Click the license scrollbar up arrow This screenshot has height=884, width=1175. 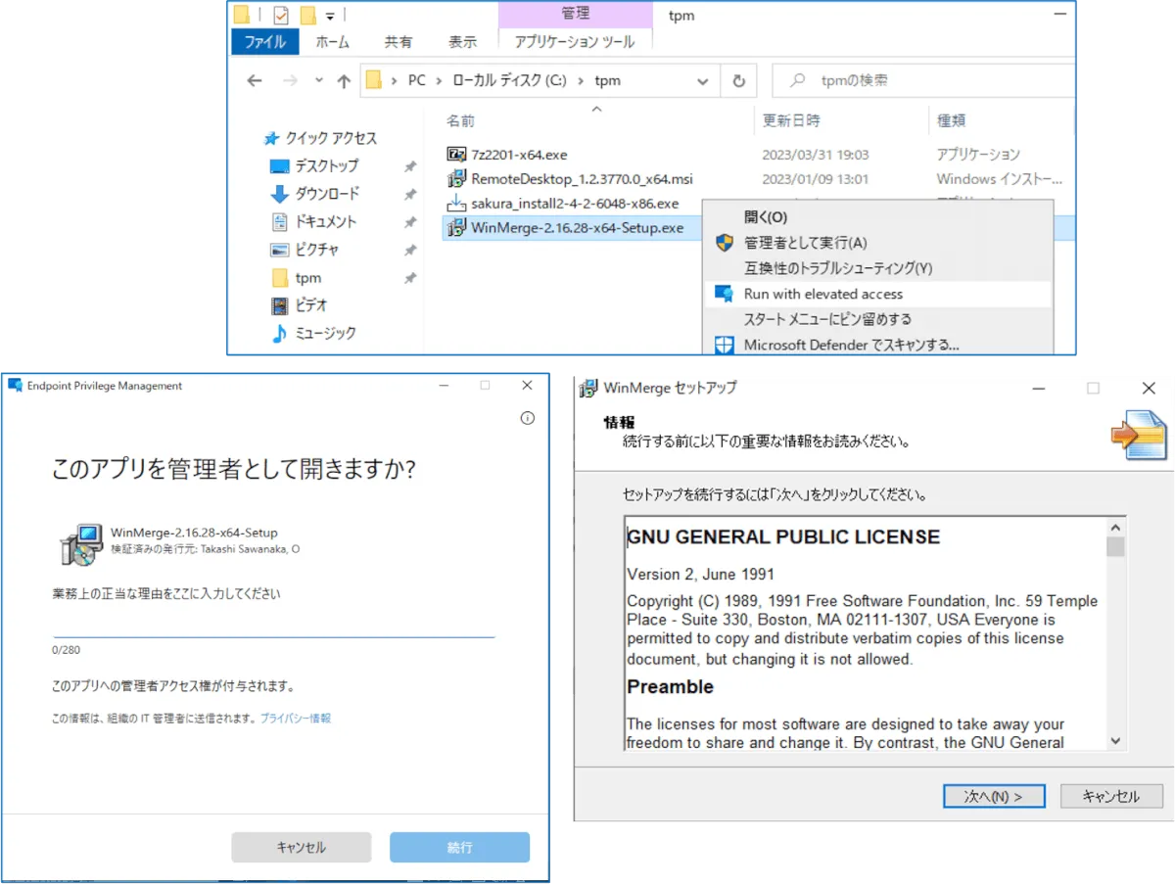click(1115, 526)
